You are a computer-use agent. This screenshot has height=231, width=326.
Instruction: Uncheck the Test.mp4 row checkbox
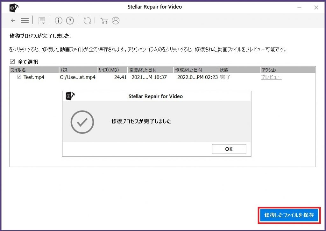[19, 77]
